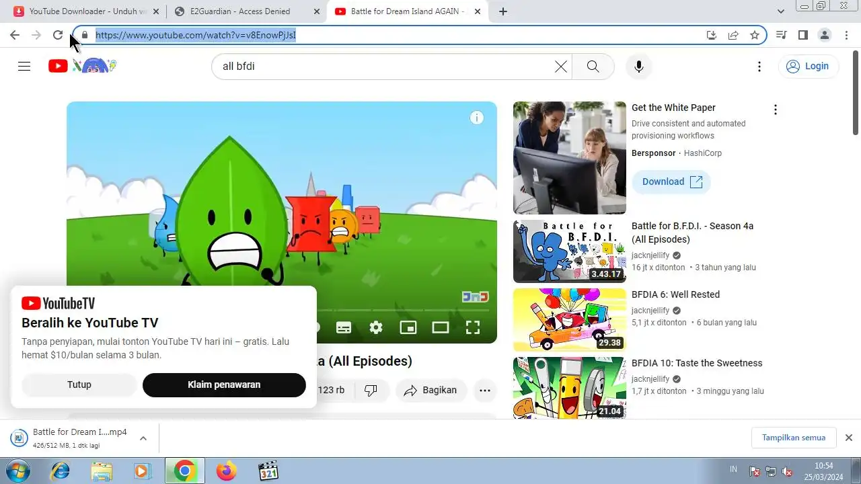
Task: Claim offer with Klaim penawaran
Action: pos(224,385)
